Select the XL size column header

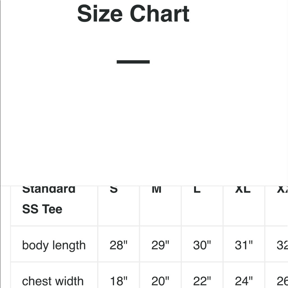tap(244, 206)
